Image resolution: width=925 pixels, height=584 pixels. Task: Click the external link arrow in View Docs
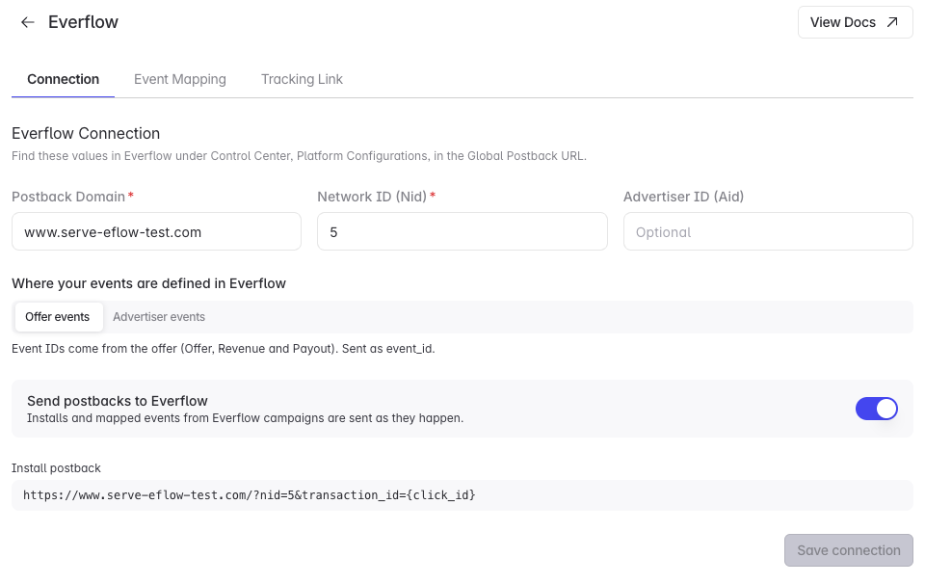892,22
